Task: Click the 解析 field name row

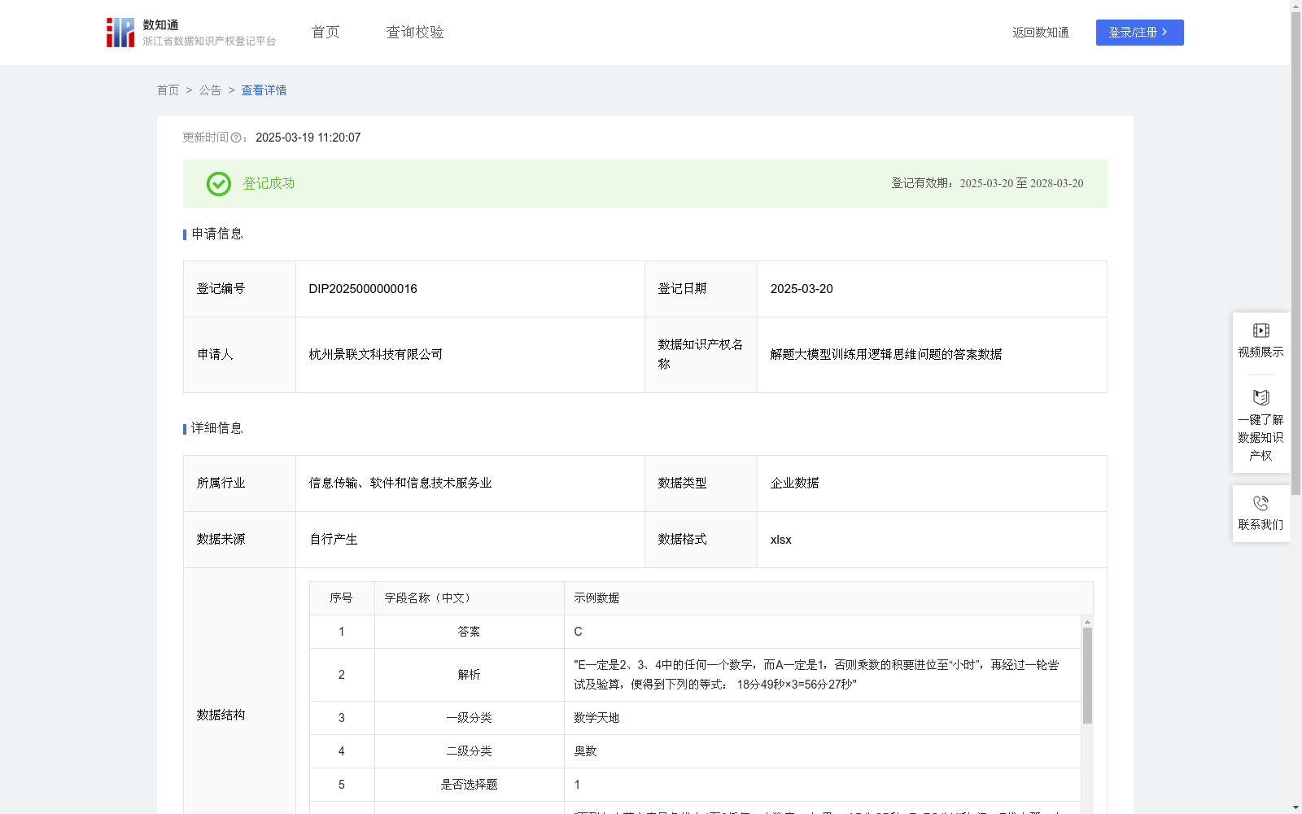Action: click(469, 675)
